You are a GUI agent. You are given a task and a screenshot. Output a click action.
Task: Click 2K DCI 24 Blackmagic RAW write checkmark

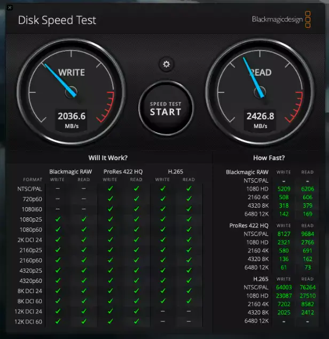pyautogui.click(x=58, y=240)
